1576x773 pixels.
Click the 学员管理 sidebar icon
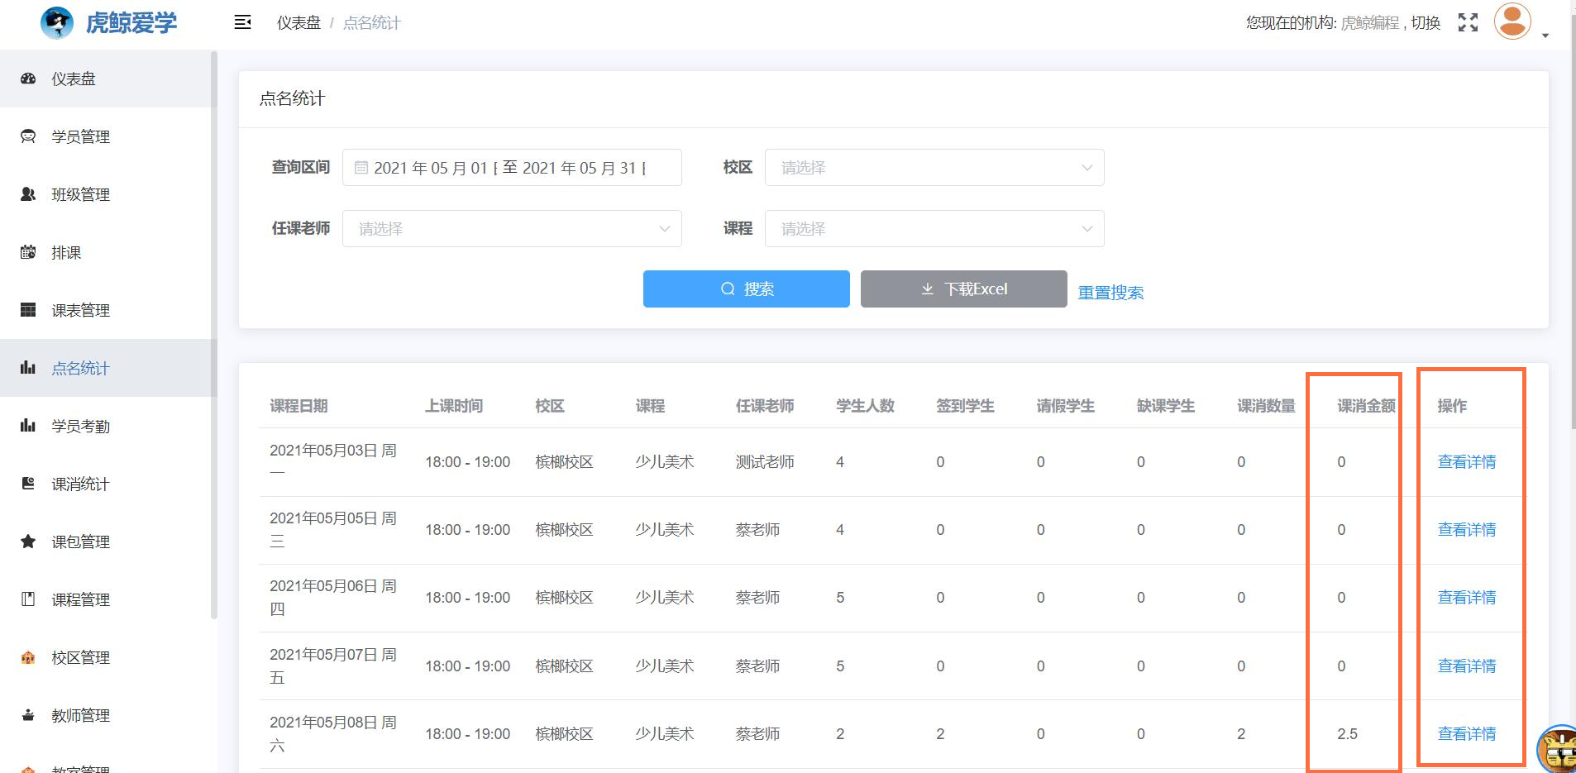tap(28, 136)
